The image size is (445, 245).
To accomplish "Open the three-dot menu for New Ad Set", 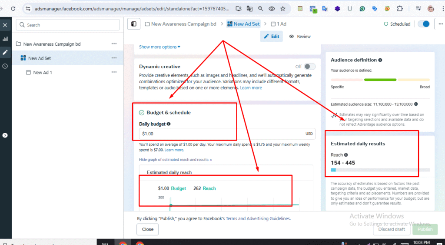I will pyautogui.click(x=114, y=58).
